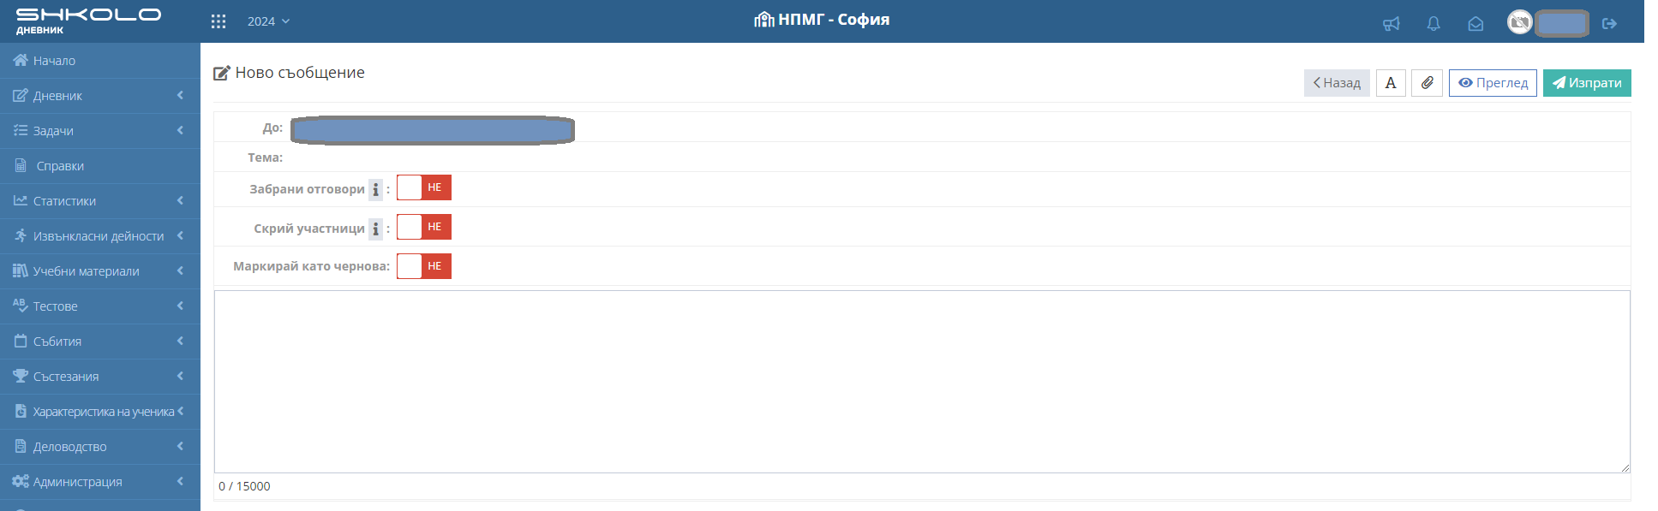Screen dimensions: 1658x511
Task: Open the messages envelope icon
Action: (1475, 23)
